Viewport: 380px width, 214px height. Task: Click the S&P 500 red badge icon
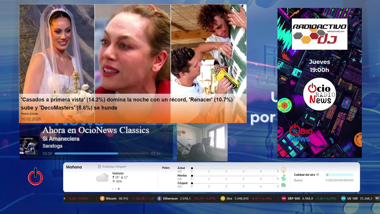[284, 199]
